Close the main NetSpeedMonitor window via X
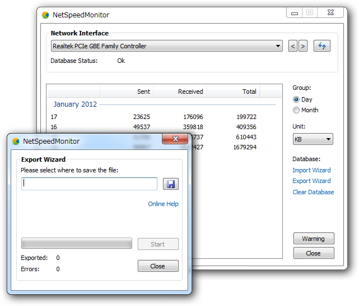Image resolution: width=359 pixels, height=306 pixels. tap(330, 12)
